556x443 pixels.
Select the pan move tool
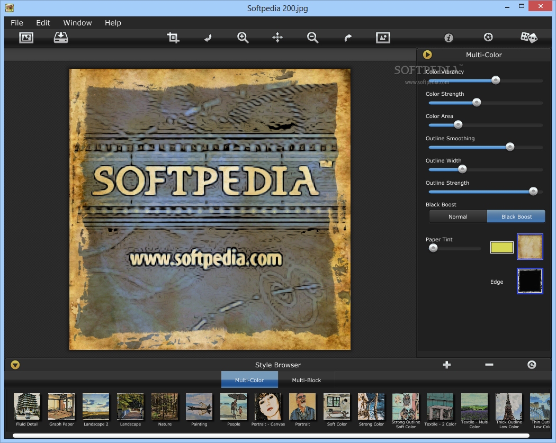click(277, 38)
